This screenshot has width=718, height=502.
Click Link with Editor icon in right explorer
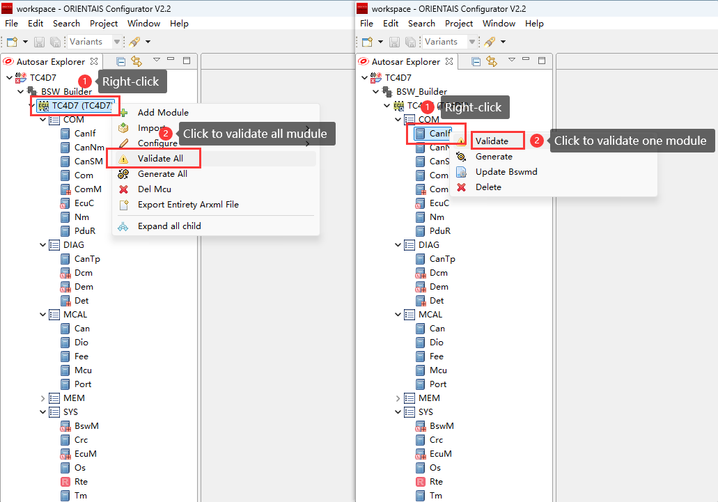pyautogui.click(x=492, y=61)
